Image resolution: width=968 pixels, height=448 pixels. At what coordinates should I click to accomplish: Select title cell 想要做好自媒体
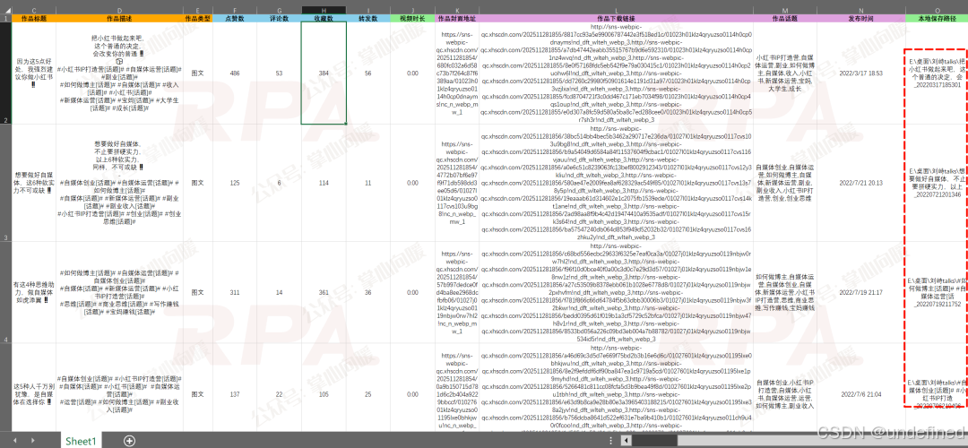click(x=33, y=183)
